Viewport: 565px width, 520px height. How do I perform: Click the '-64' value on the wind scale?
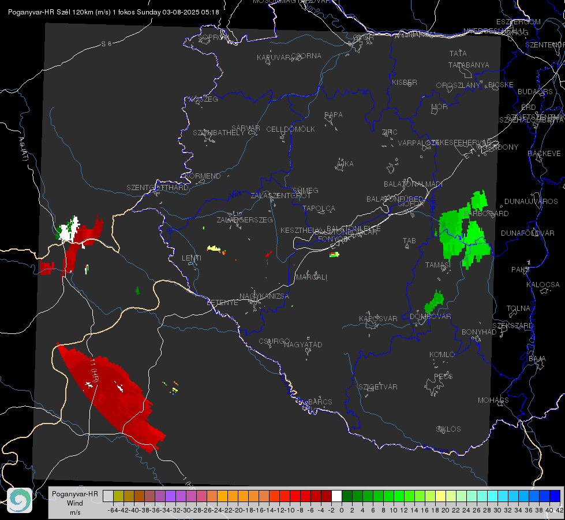[113, 510]
